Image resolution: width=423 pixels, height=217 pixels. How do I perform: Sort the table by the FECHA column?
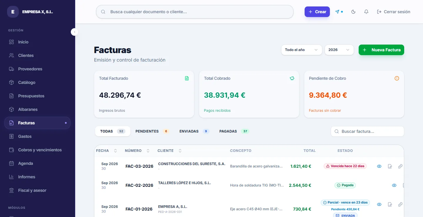106,151
